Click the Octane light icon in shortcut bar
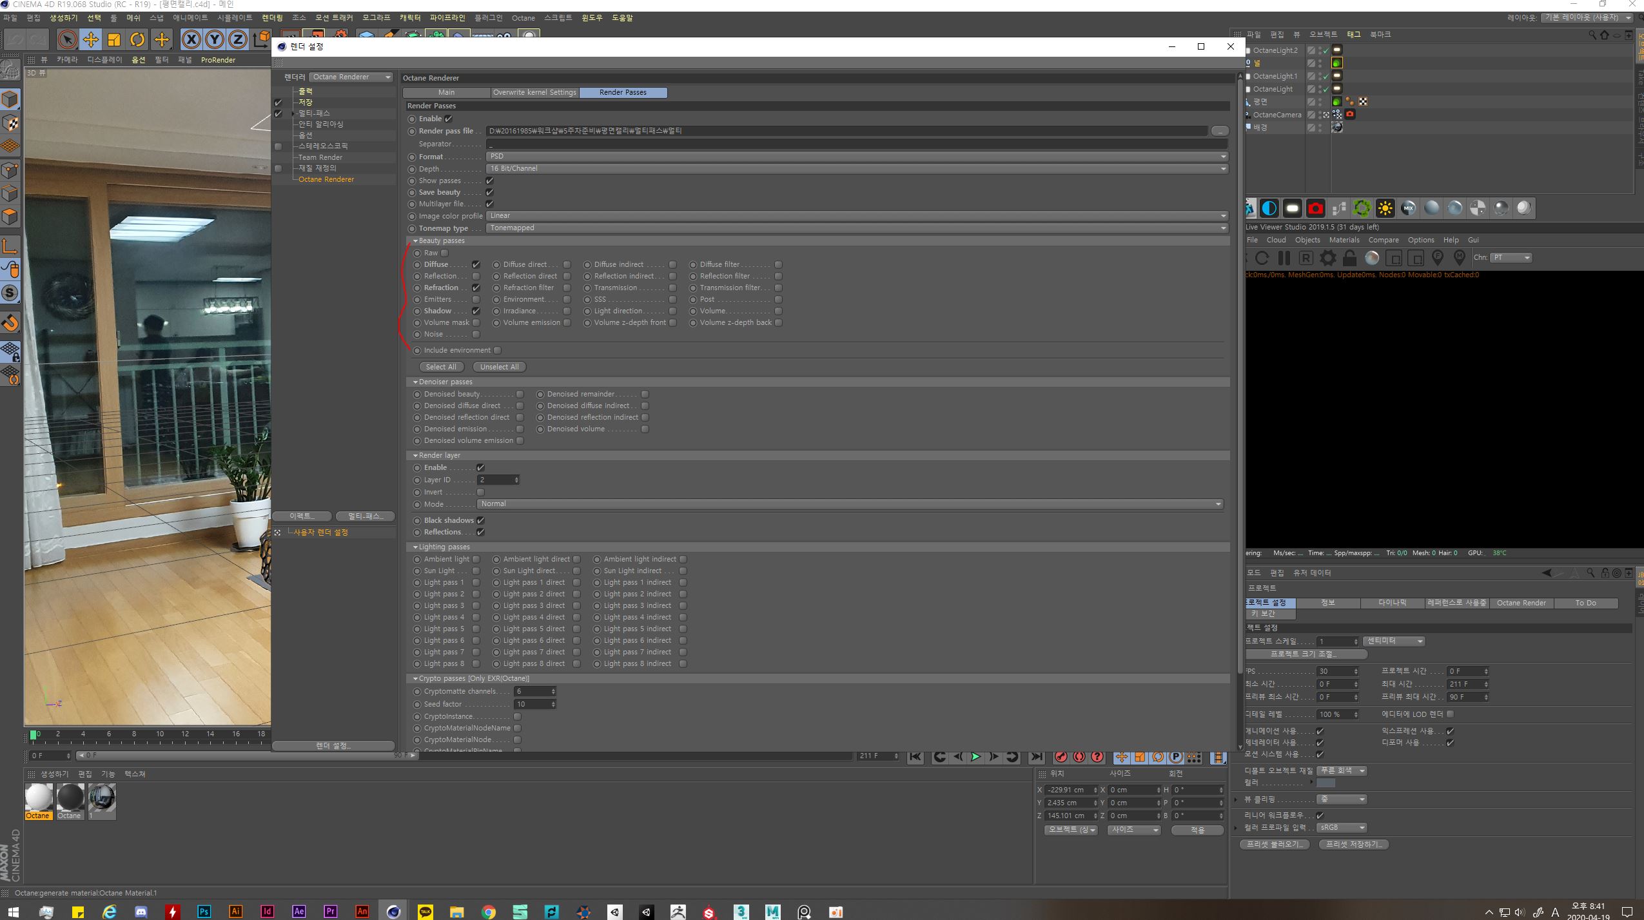This screenshot has height=920, width=1644. (1292, 208)
